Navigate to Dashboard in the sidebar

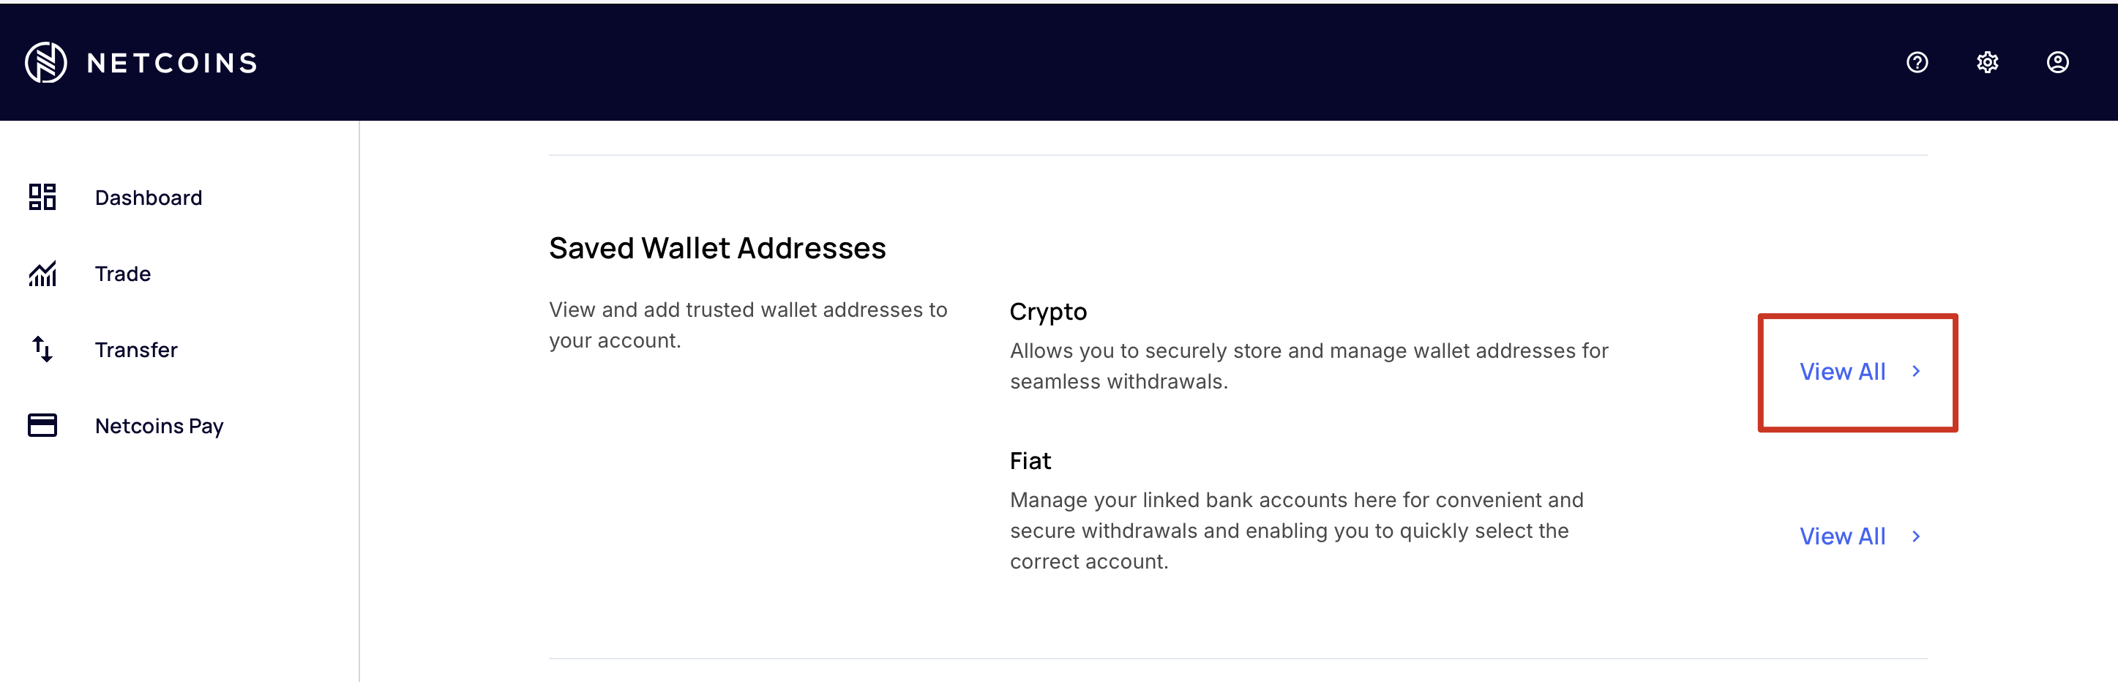point(149,197)
